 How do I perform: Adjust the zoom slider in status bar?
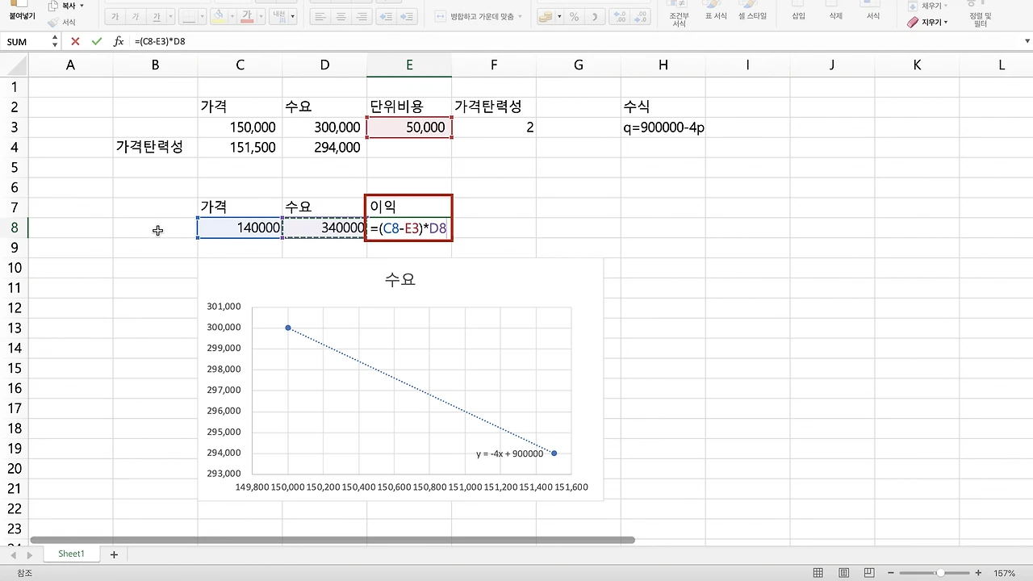940,573
